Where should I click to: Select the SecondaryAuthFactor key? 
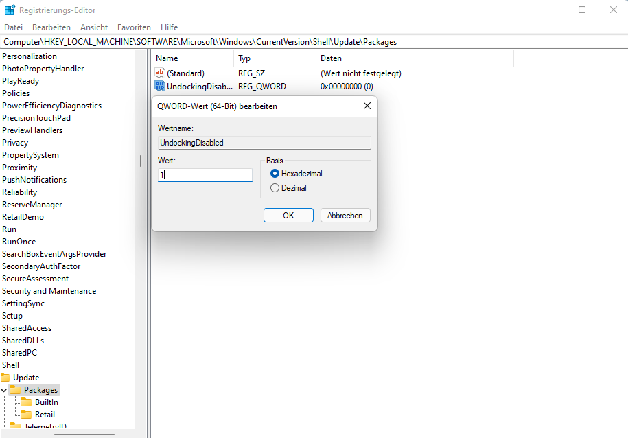41,266
